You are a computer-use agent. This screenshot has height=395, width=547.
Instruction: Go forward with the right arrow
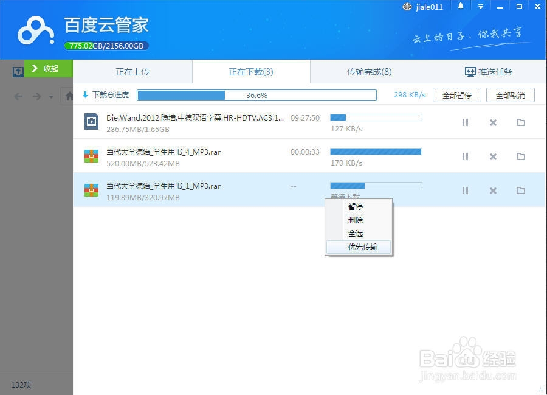(36, 96)
